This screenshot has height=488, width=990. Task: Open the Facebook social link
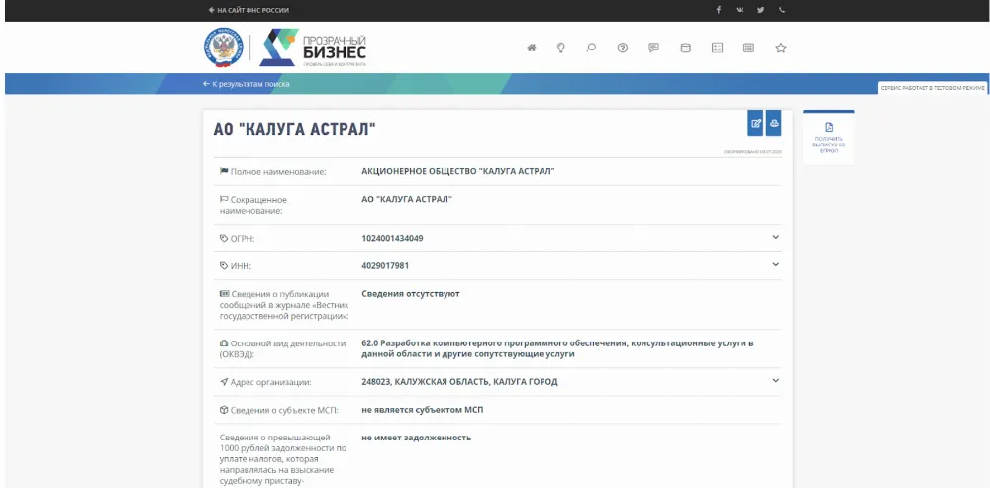719,10
